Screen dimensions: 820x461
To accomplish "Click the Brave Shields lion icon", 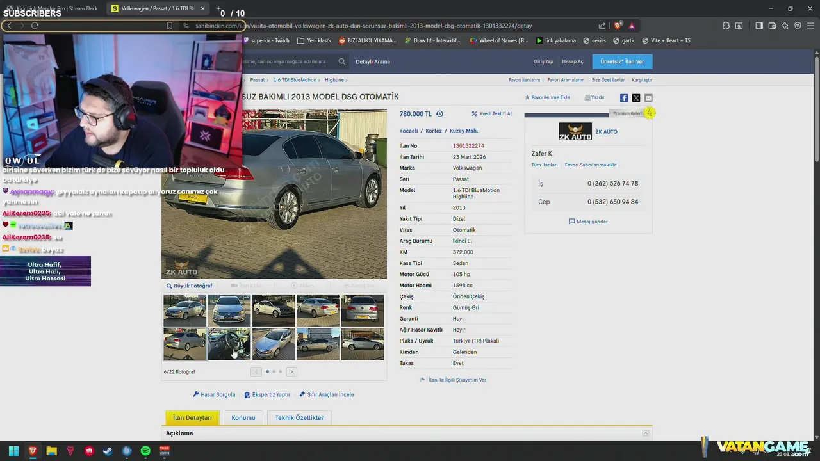I will [618, 26].
